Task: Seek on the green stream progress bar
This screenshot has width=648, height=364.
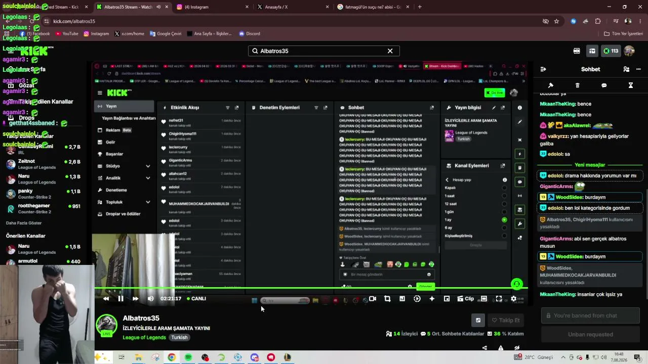Action: click(x=311, y=289)
